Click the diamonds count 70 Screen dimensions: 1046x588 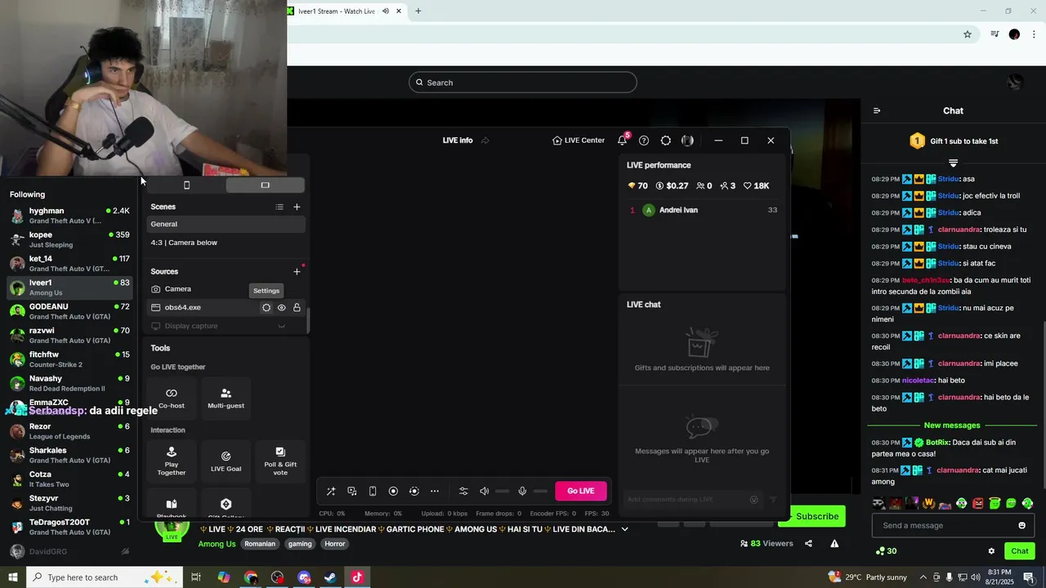pos(637,186)
